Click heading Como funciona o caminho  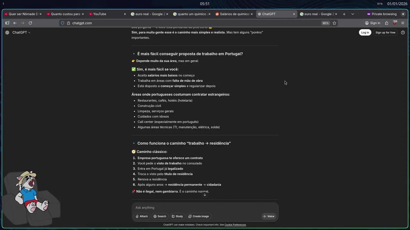(x=184, y=143)
